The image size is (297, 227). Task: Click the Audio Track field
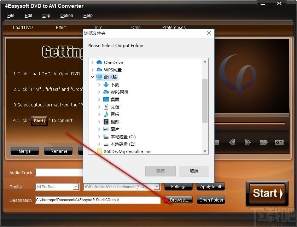(x=59, y=173)
